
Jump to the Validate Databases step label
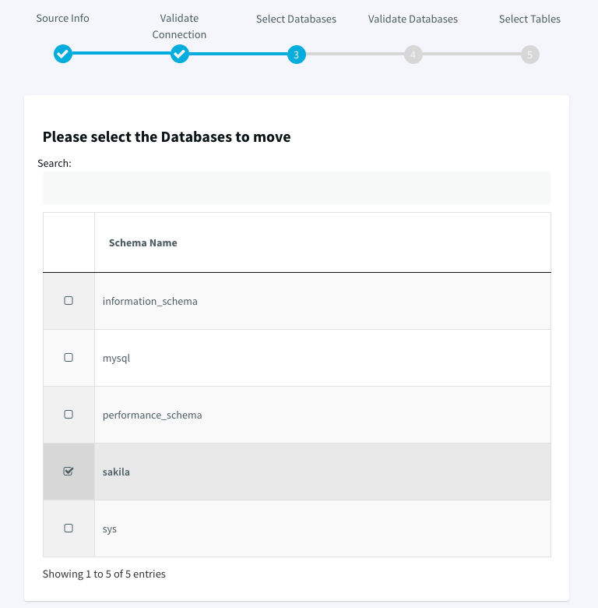coord(413,19)
